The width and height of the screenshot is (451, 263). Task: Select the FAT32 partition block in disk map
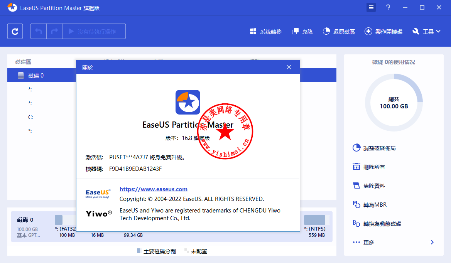65,226
